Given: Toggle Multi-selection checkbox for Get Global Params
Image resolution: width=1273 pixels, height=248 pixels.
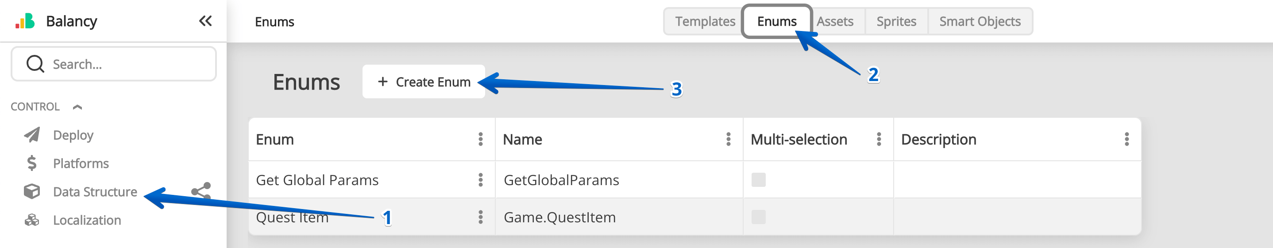Looking at the screenshot, I should coord(758,180).
